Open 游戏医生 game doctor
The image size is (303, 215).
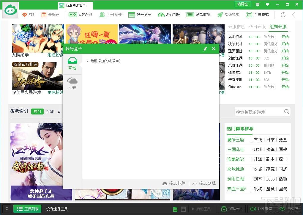[232, 209]
